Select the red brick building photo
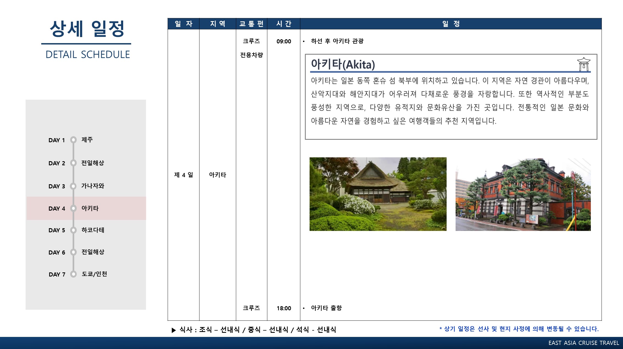 [x=523, y=194]
